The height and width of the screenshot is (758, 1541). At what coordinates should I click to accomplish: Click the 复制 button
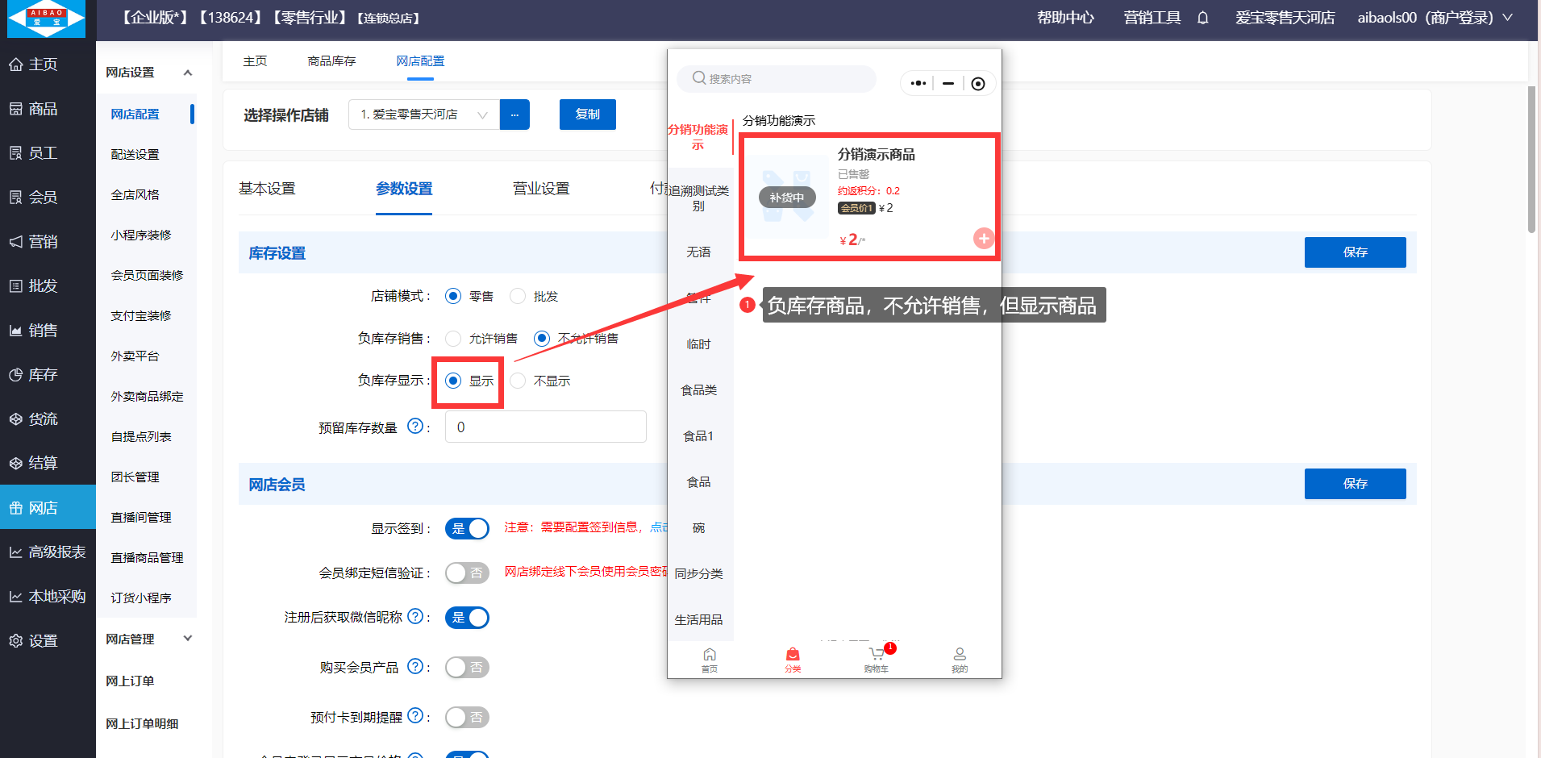tap(587, 115)
